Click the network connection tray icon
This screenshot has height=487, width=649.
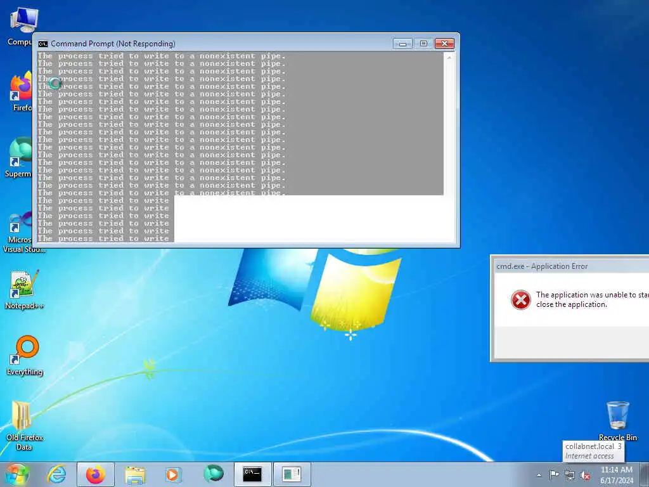[570, 476]
